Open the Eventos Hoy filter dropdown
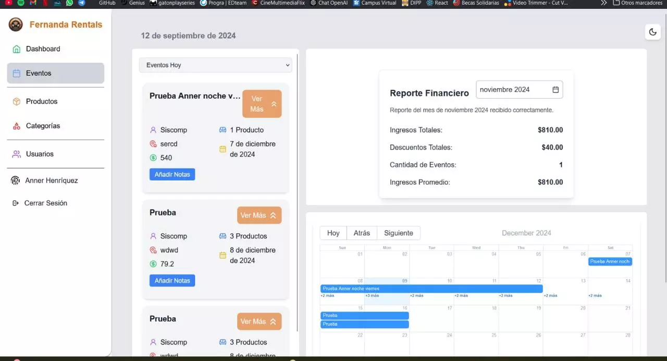The width and height of the screenshot is (667, 361). tap(215, 65)
